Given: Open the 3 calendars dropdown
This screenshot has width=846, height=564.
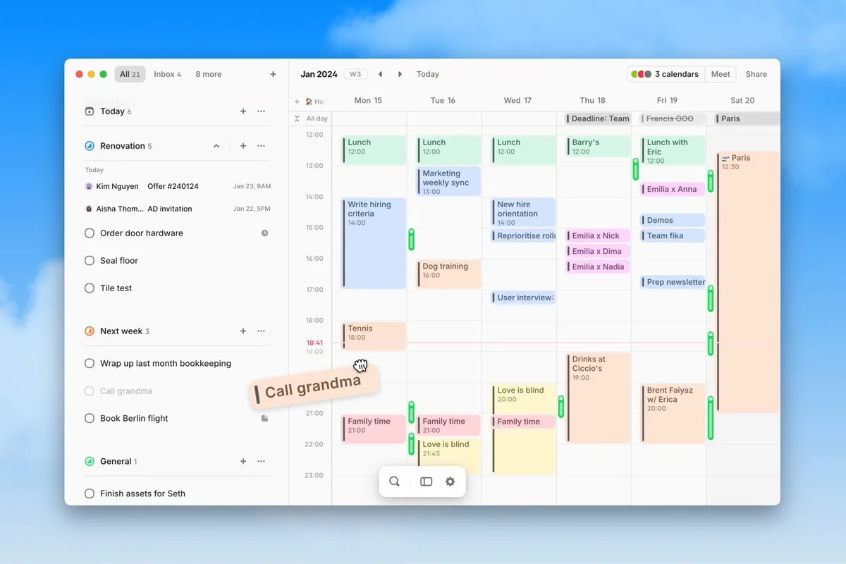Looking at the screenshot, I should coord(666,74).
